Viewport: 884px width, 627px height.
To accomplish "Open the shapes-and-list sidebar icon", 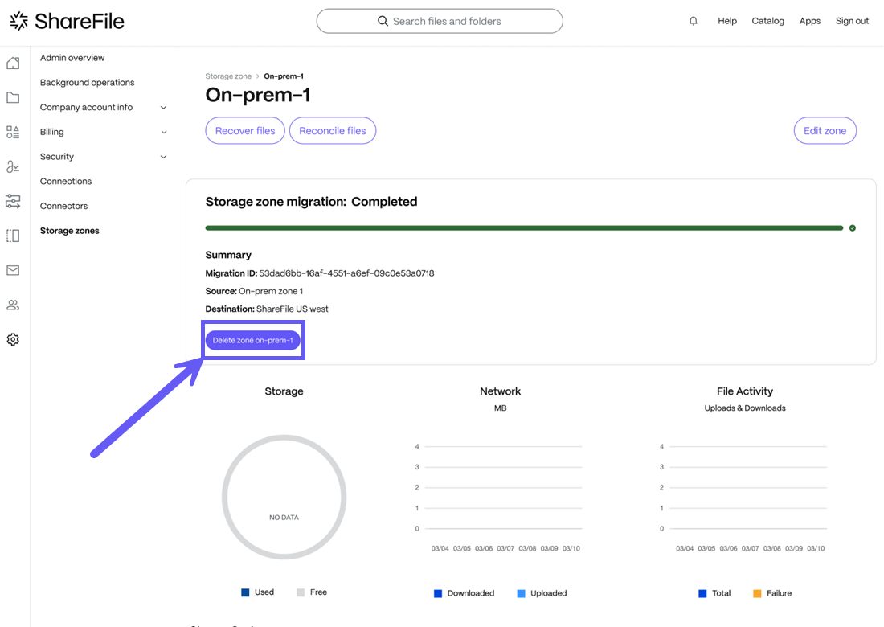I will [13, 132].
